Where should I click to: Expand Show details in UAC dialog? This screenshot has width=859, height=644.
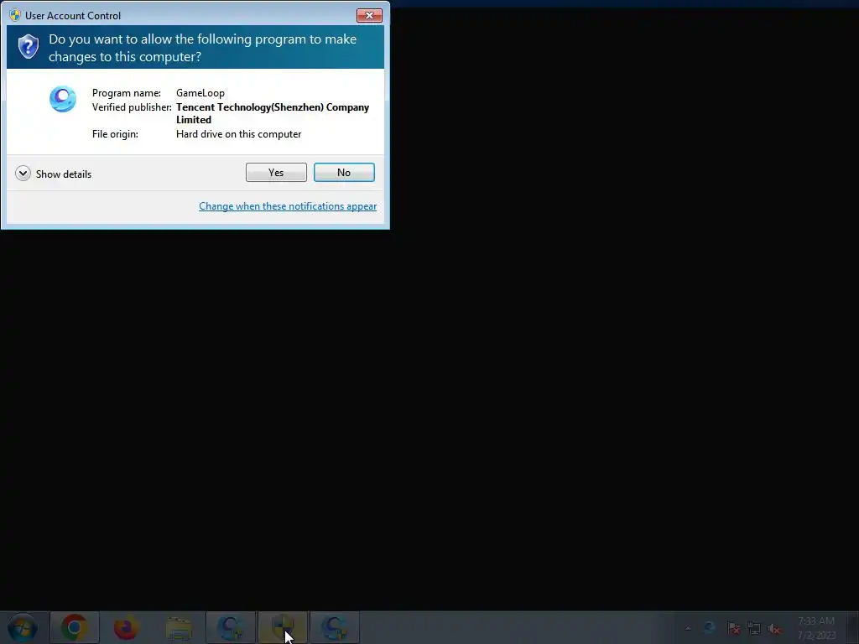(x=53, y=174)
